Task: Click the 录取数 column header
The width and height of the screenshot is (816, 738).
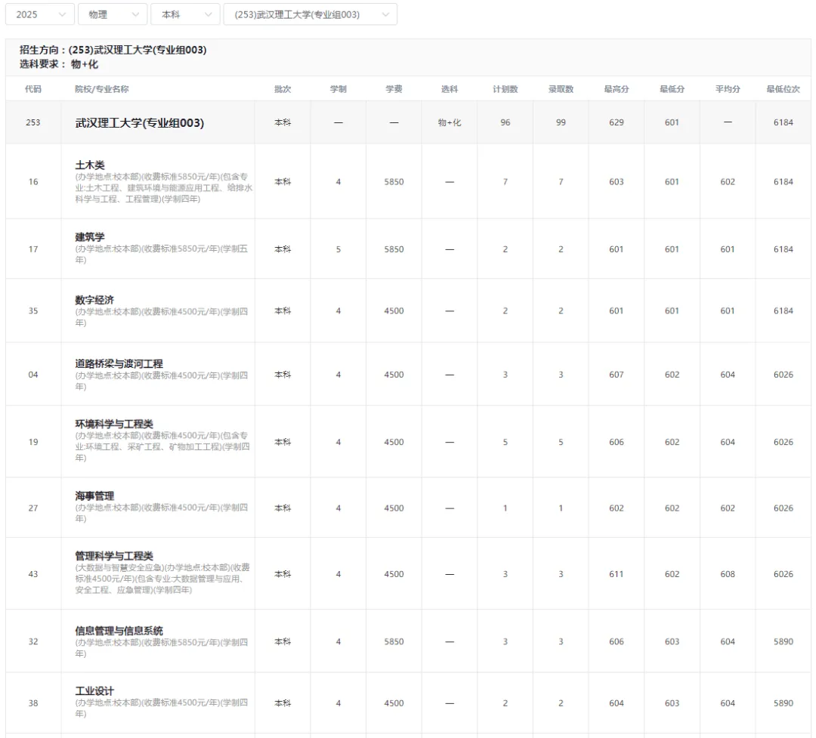Action: pos(561,89)
